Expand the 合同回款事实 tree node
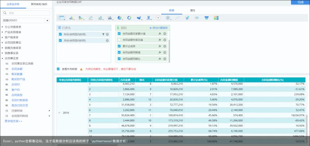This screenshot has width=310, height=146. pyautogui.click(x=2, y=42)
